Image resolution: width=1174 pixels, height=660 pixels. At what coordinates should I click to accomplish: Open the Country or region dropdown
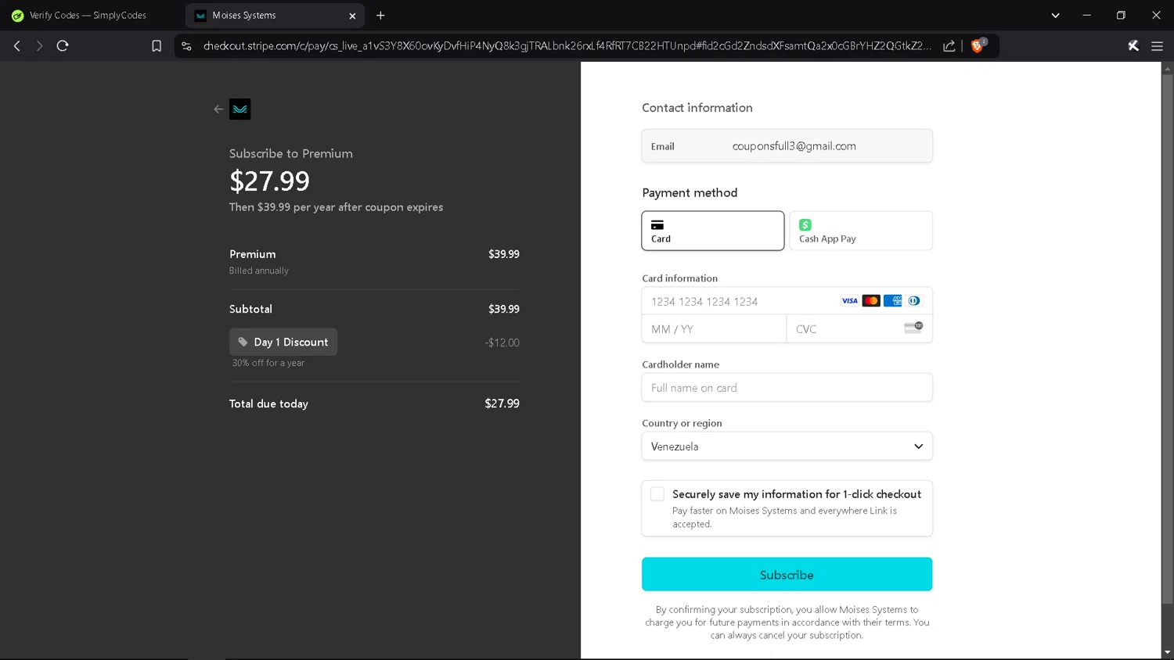pyautogui.click(x=787, y=447)
